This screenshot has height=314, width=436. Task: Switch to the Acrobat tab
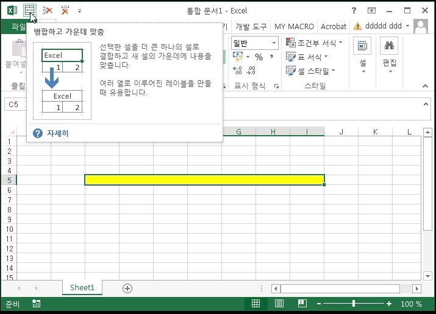pos(334,27)
